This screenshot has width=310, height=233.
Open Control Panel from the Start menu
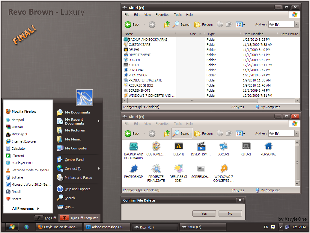click(74, 160)
